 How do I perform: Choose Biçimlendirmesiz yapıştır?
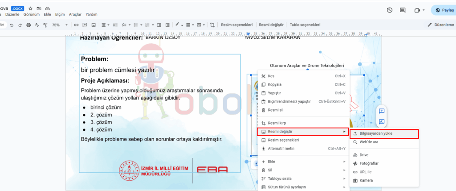303,101
